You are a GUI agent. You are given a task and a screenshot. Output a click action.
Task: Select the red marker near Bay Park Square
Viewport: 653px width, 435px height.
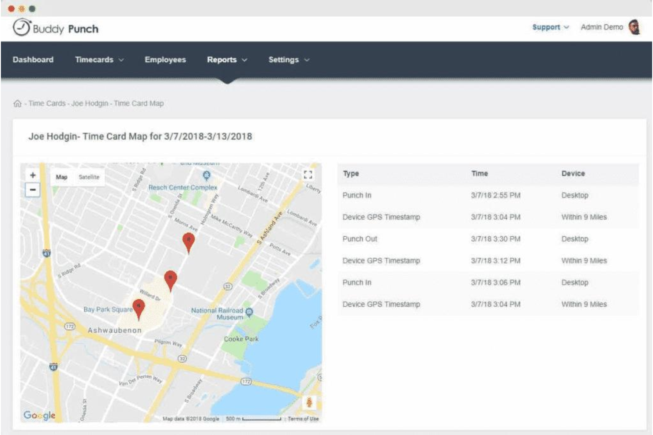point(139,306)
